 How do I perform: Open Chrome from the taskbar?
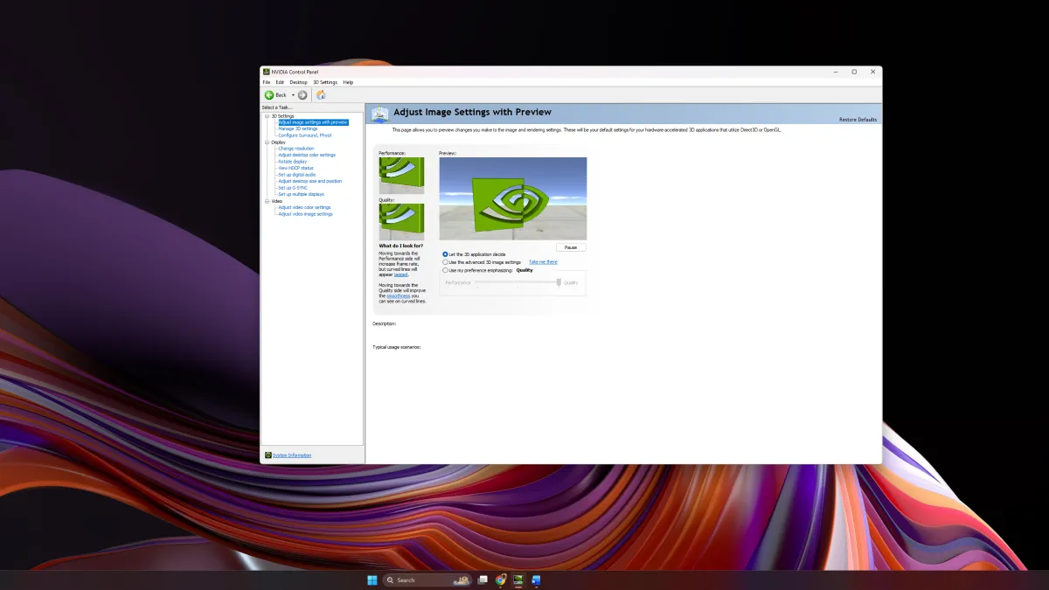[501, 580]
